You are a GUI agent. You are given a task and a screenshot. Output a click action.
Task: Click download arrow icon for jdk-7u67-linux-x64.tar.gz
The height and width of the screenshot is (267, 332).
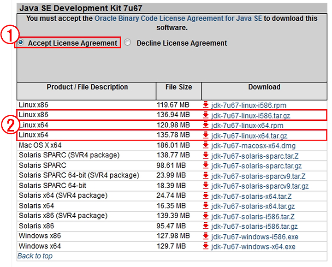pos(206,135)
